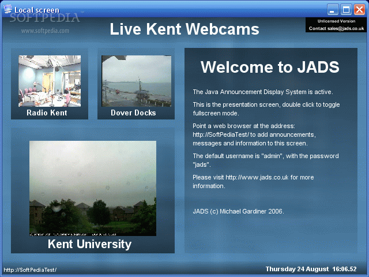Maximize the Local screen window

[346, 10]
